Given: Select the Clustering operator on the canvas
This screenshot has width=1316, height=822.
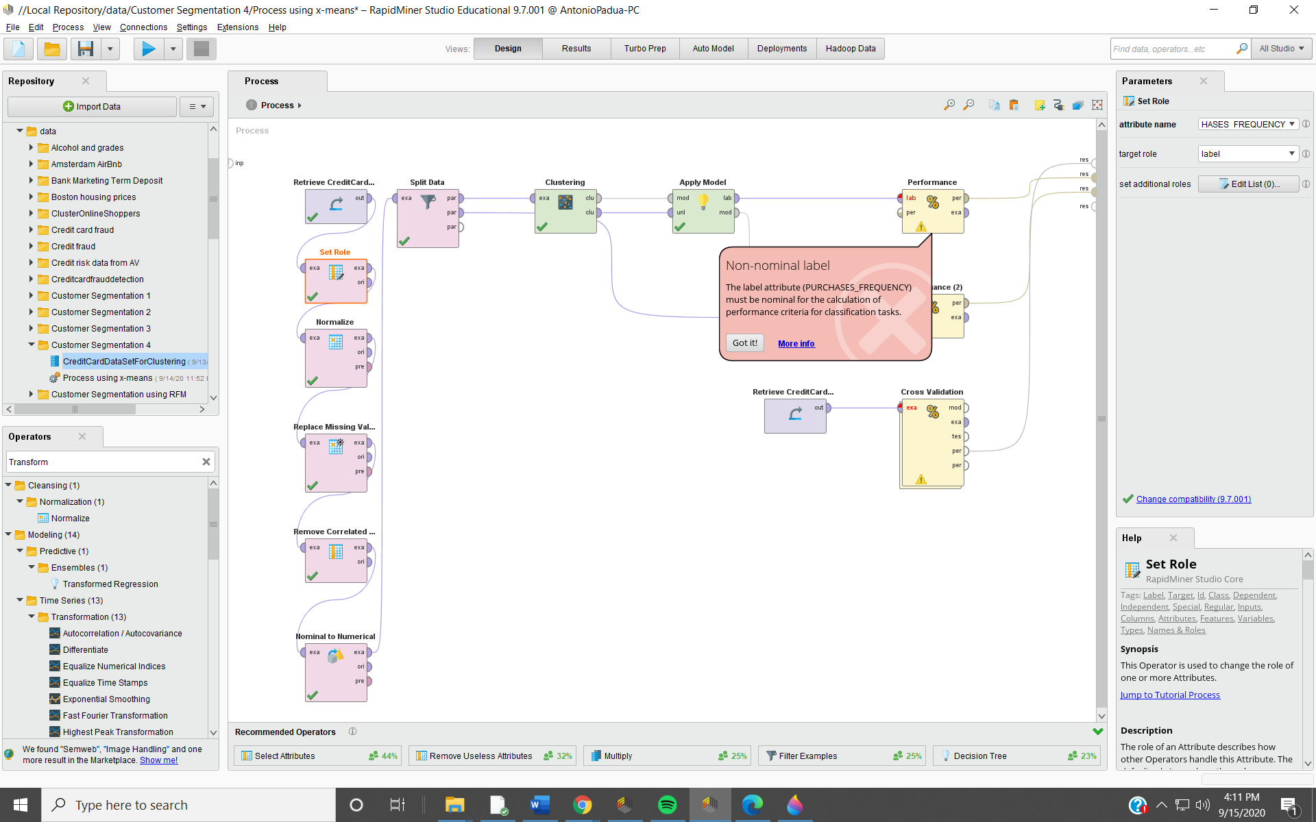Looking at the screenshot, I should click(x=565, y=211).
